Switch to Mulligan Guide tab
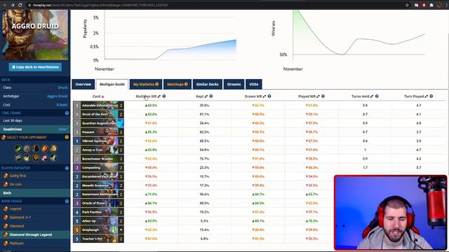The height and width of the screenshot is (252, 449). 112,84
